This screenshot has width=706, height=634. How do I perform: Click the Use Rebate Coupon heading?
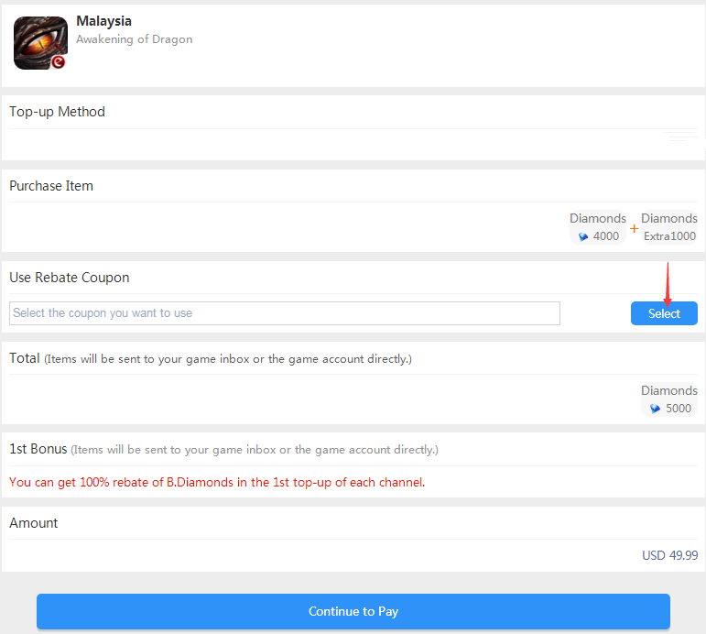pyautogui.click(x=70, y=278)
